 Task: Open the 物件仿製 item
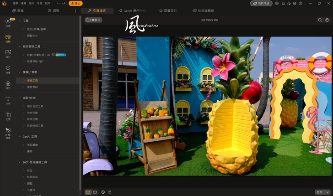point(32,119)
